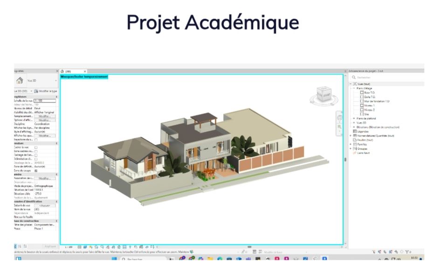Expand the Groupes node
Screen dimensions: 440x264
(x=351, y=149)
